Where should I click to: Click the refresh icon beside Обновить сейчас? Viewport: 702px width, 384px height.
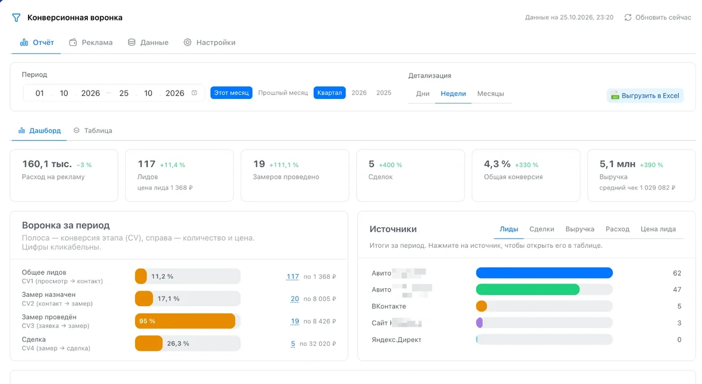point(628,18)
